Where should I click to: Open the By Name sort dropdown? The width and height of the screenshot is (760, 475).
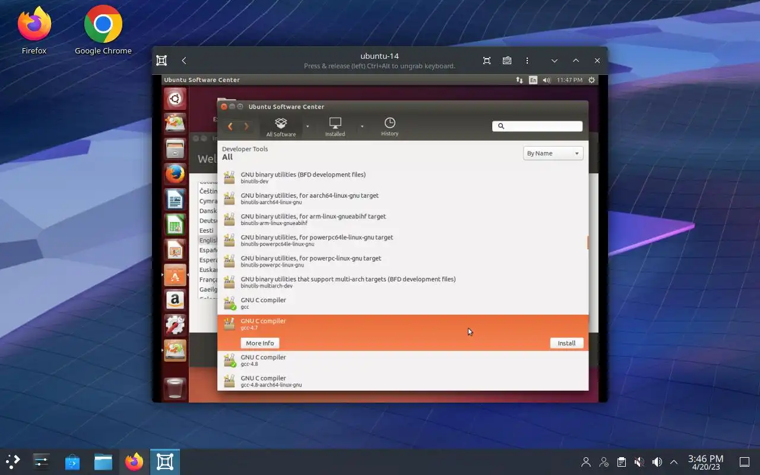click(x=553, y=153)
